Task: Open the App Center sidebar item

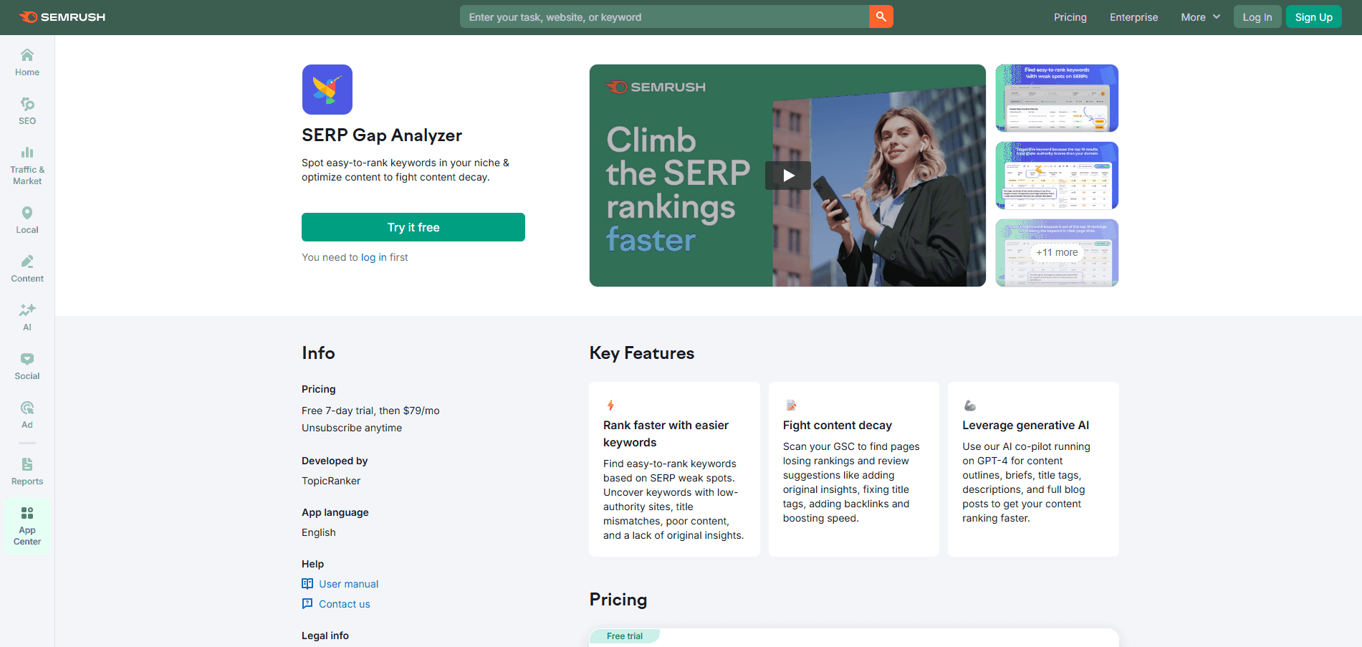Action: pos(27,526)
